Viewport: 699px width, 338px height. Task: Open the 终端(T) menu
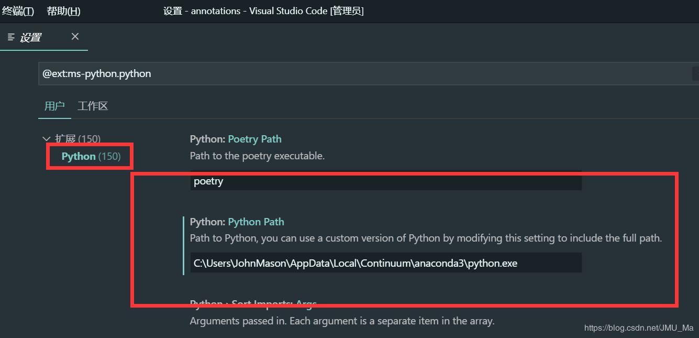(x=18, y=11)
